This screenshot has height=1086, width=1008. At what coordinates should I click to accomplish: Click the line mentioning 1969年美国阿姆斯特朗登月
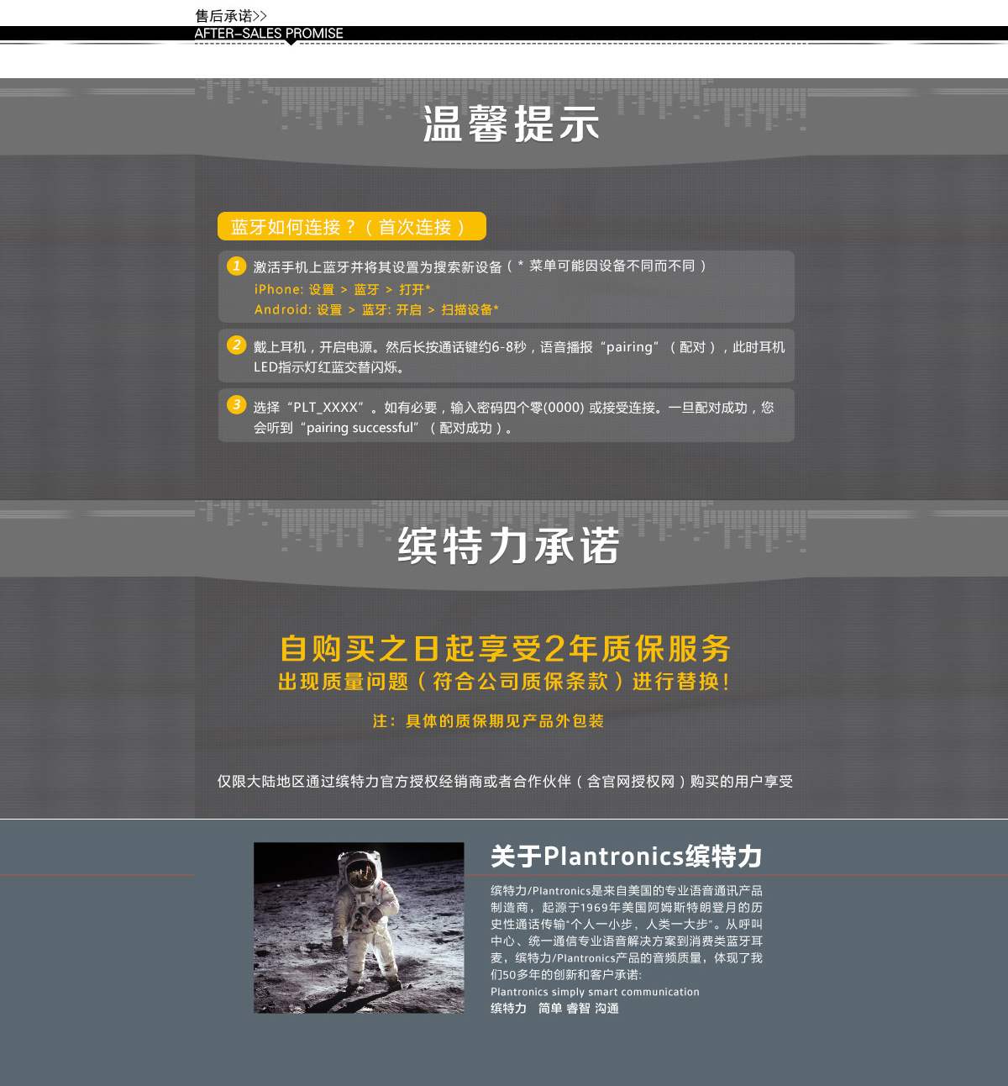627,908
